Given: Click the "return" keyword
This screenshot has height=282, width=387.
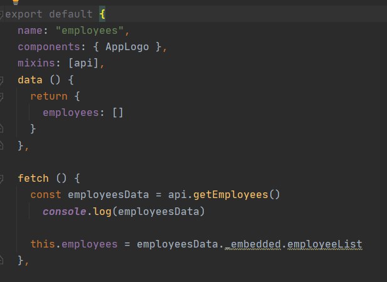Looking at the screenshot, I should point(49,96).
